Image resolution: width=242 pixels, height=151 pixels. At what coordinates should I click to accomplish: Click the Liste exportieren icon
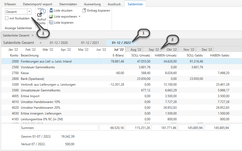coord(51,17)
